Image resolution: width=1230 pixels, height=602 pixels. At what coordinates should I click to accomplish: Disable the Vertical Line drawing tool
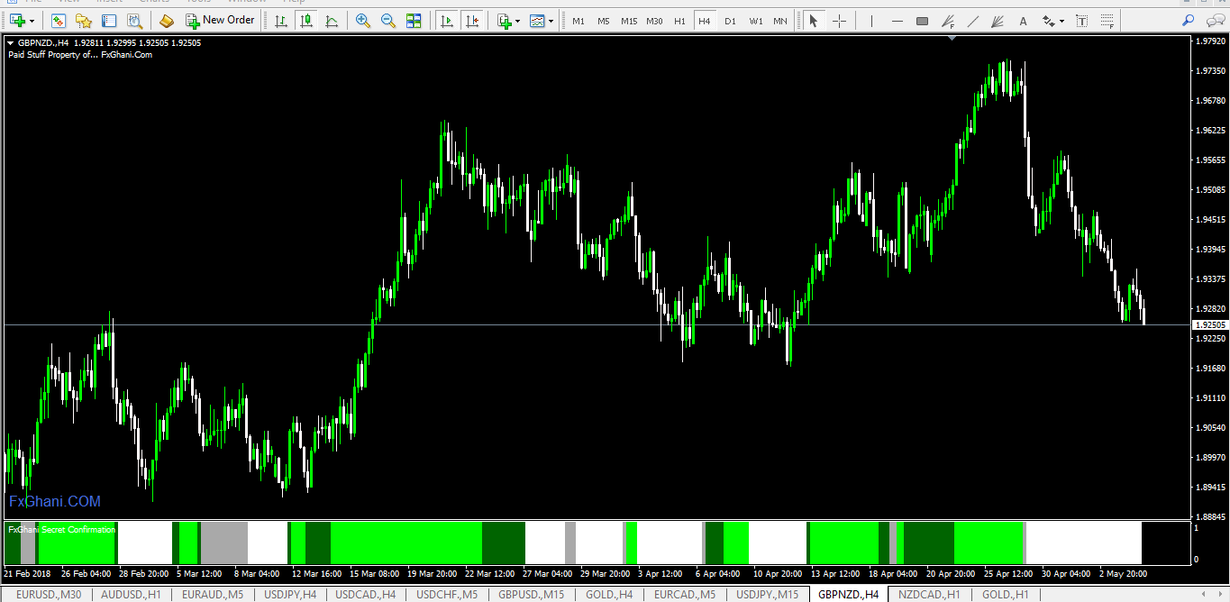871,20
